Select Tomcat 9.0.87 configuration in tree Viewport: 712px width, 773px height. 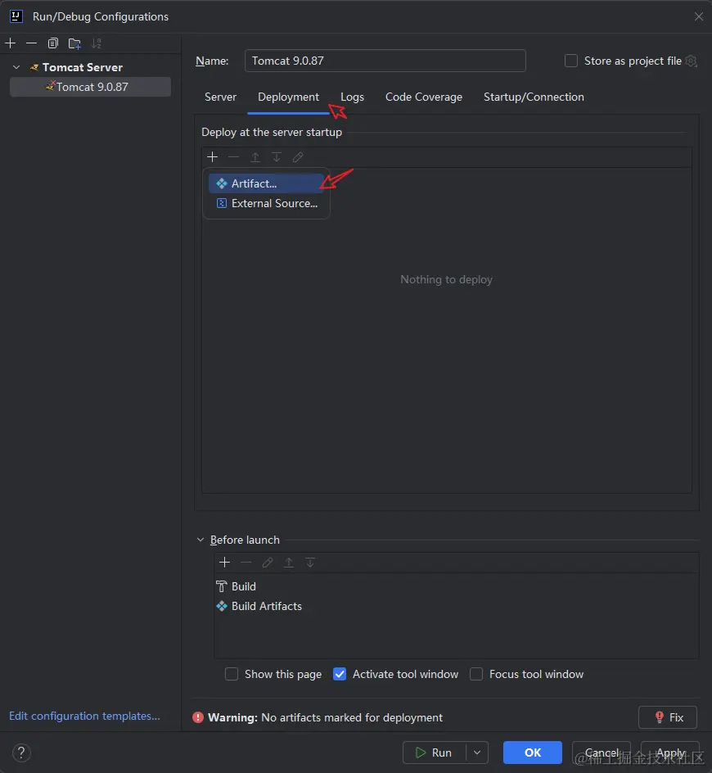(91, 87)
